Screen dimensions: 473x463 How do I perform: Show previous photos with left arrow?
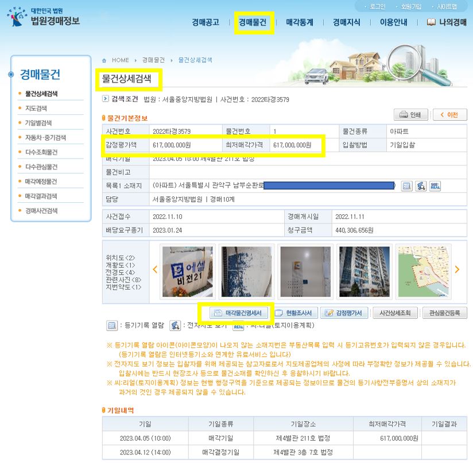155,269
